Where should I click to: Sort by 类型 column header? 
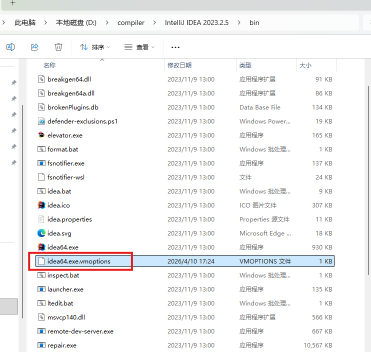pos(245,65)
